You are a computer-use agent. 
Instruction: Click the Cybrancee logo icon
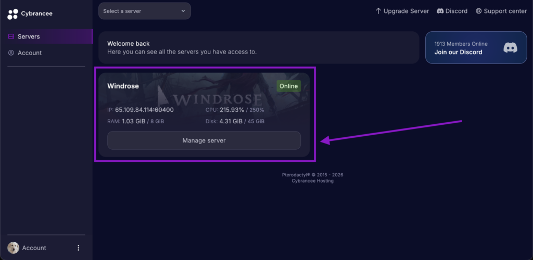click(x=12, y=14)
